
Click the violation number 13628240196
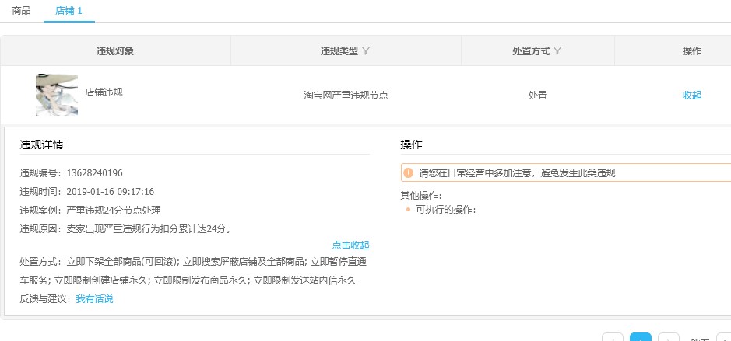click(x=93, y=173)
